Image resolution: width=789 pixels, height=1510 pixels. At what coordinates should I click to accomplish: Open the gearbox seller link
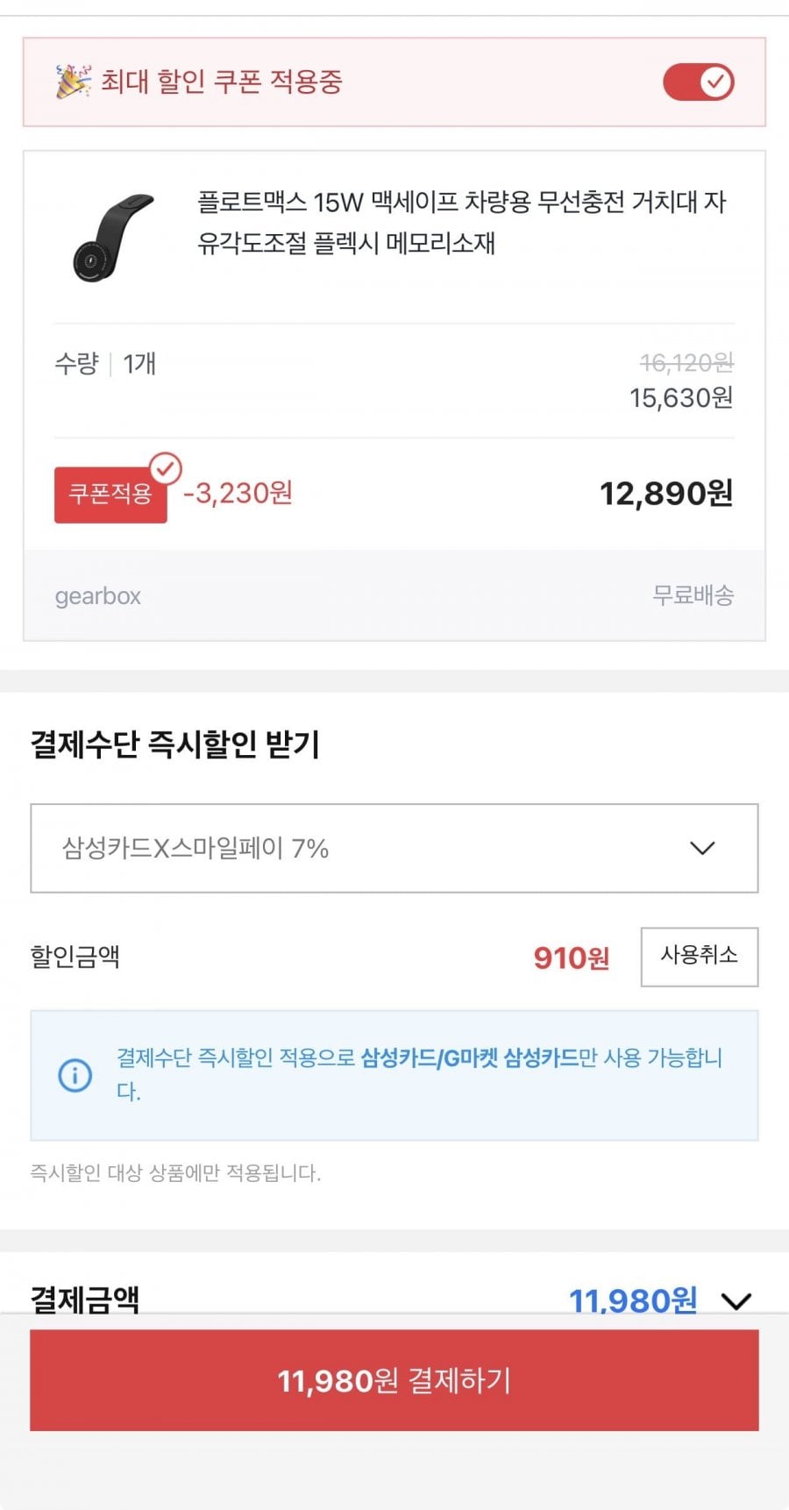tap(97, 596)
